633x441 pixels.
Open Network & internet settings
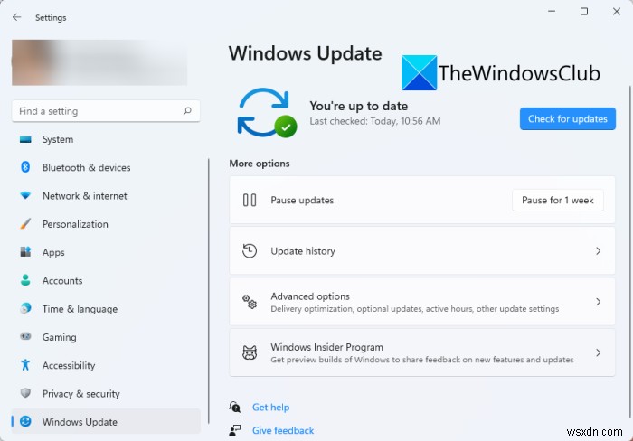click(x=106, y=196)
